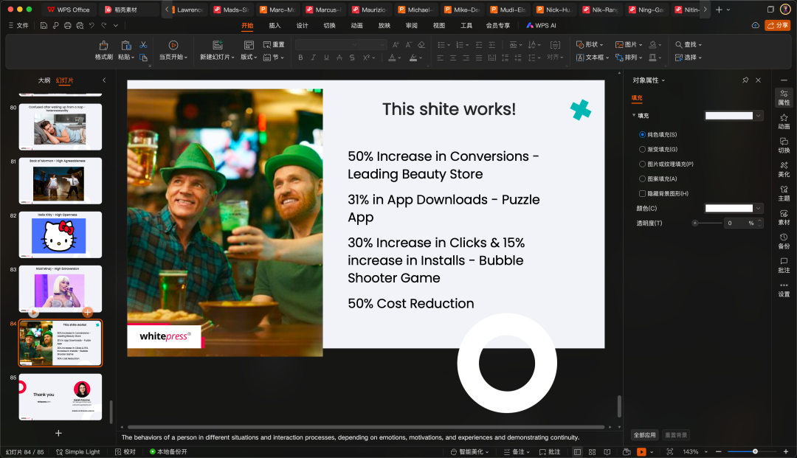Open the Color (颜色) dropdown arrow
The width and height of the screenshot is (797, 458).
759,208
